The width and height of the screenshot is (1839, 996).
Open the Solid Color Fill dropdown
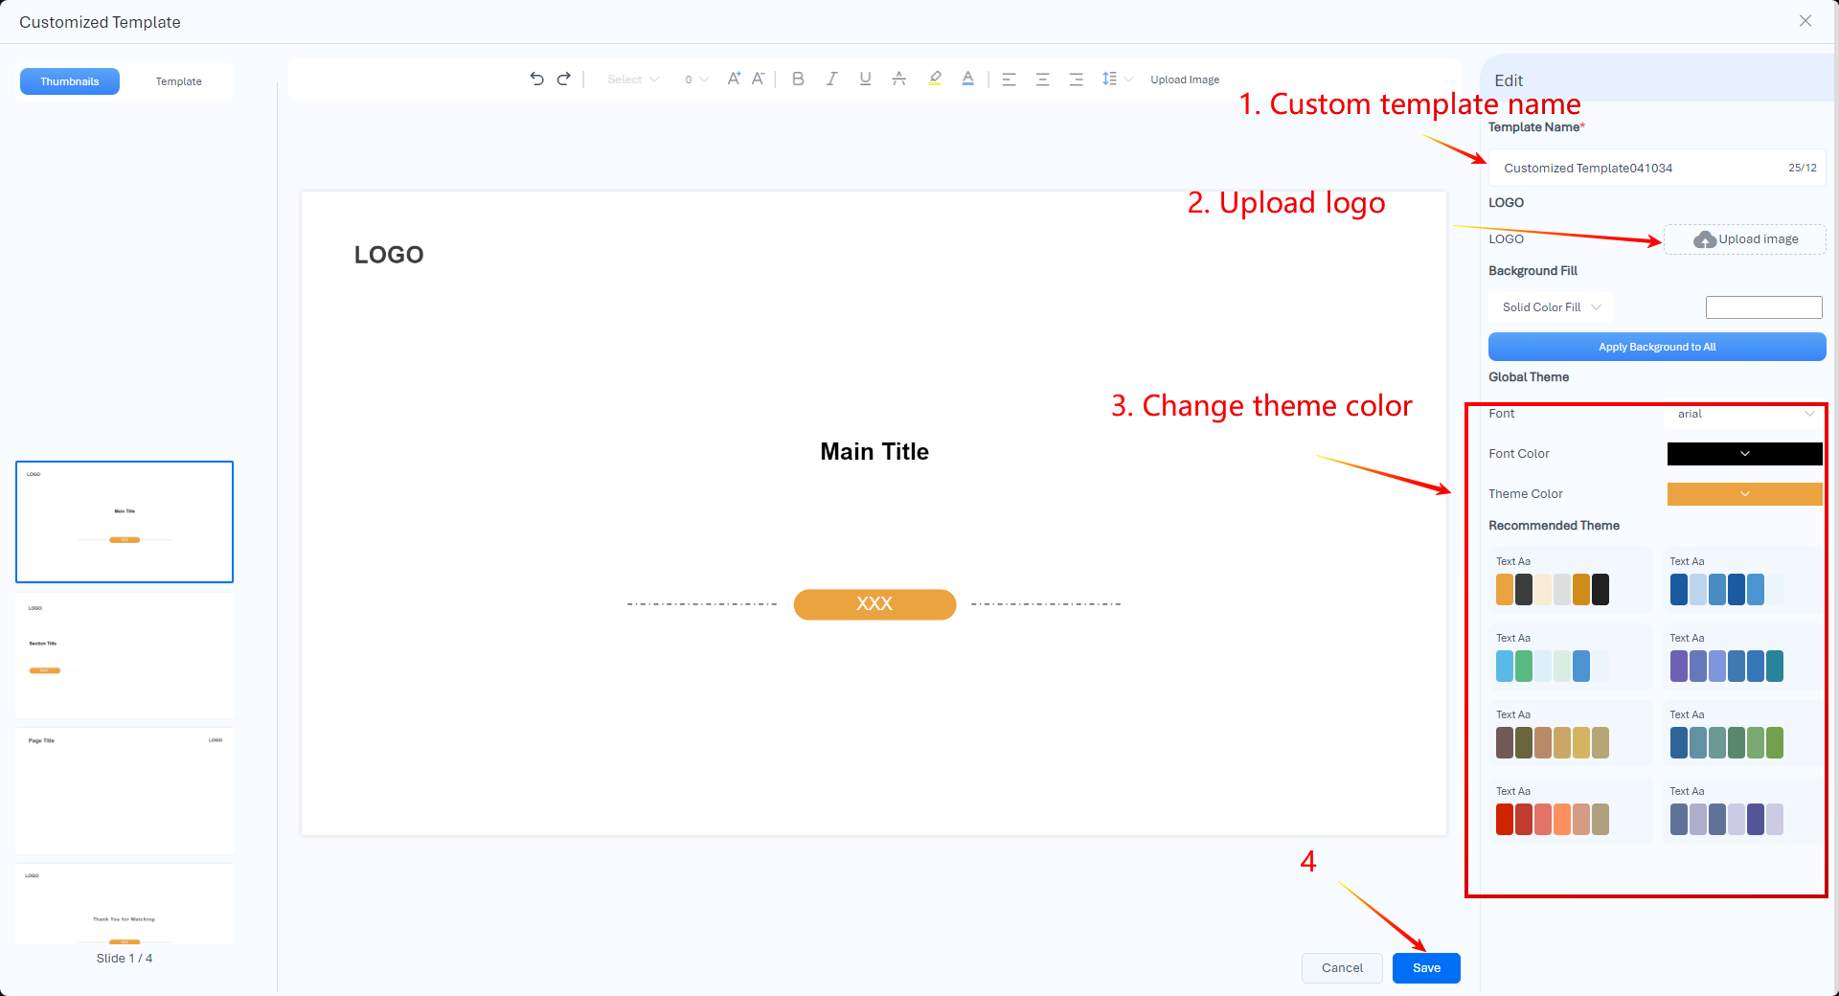pyautogui.click(x=1548, y=306)
